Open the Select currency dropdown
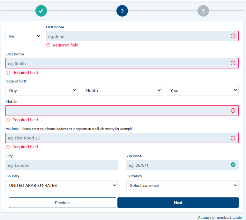246x220 pixels. click(183, 185)
